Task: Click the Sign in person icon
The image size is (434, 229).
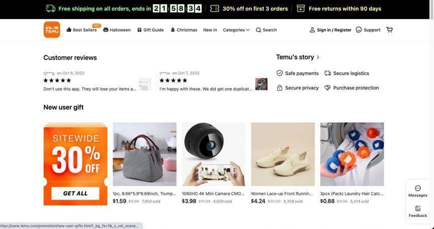Action: [x=312, y=30]
